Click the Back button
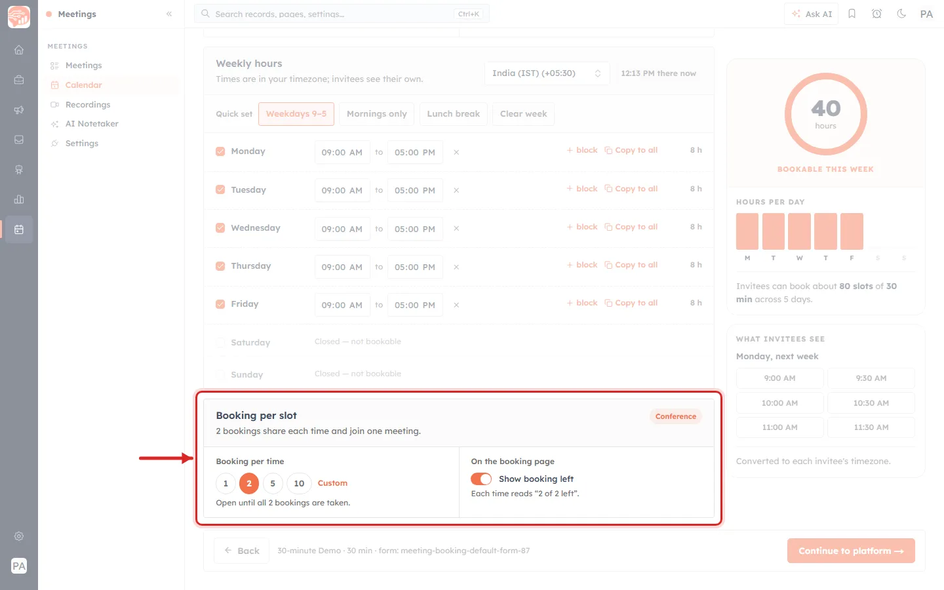This screenshot has height=590, width=944. tap(242, 551)
